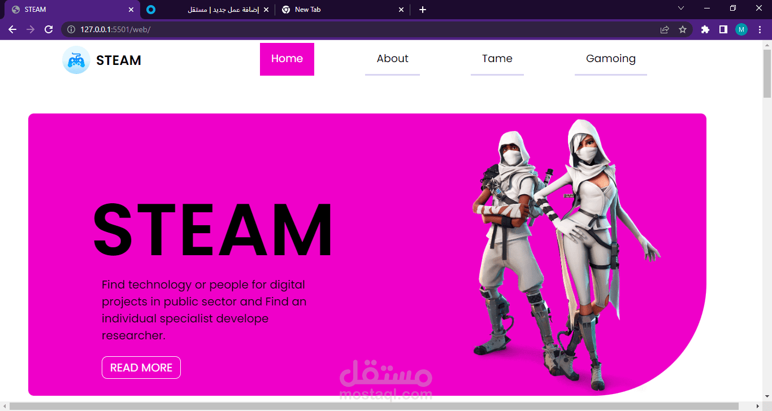Click the large STEAM hero heading
This screenshot has width=772, height=411.
(213, 230)
